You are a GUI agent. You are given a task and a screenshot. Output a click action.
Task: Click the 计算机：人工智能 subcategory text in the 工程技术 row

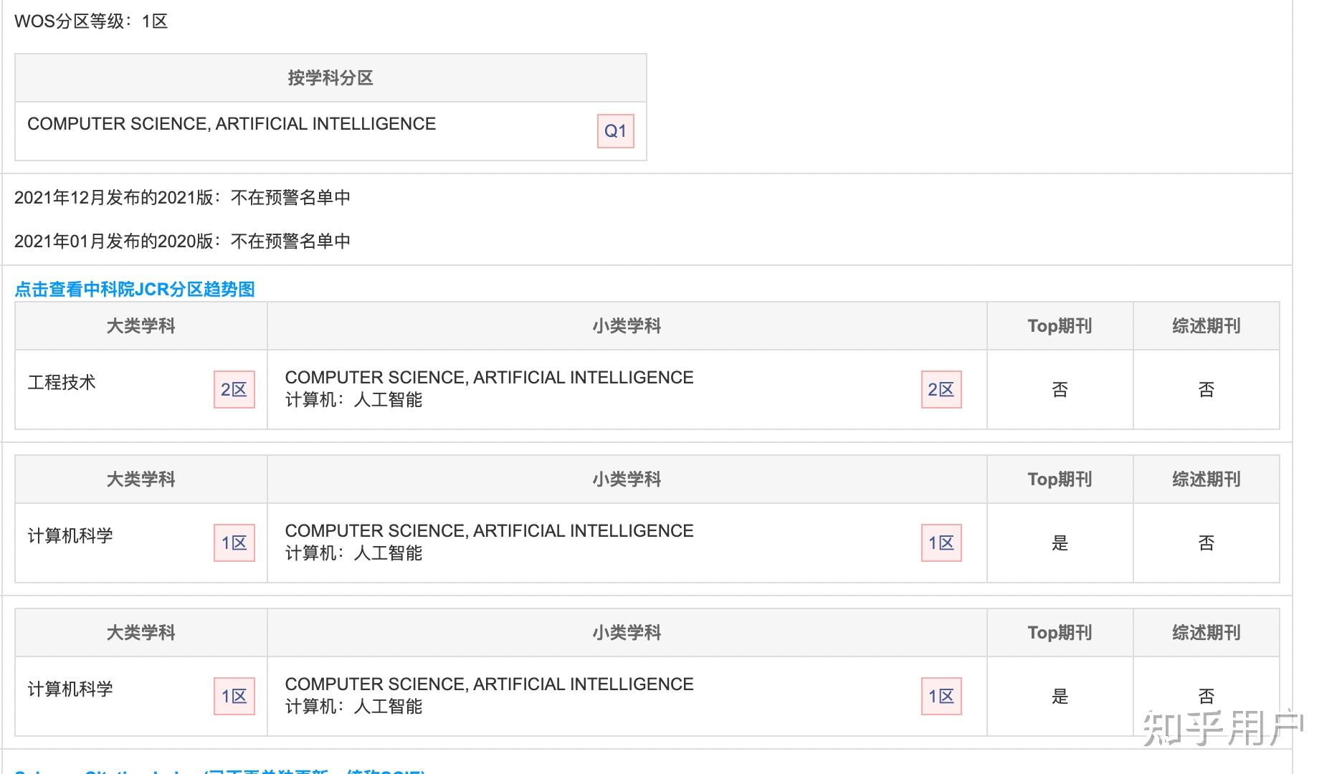tap(353, 400)
